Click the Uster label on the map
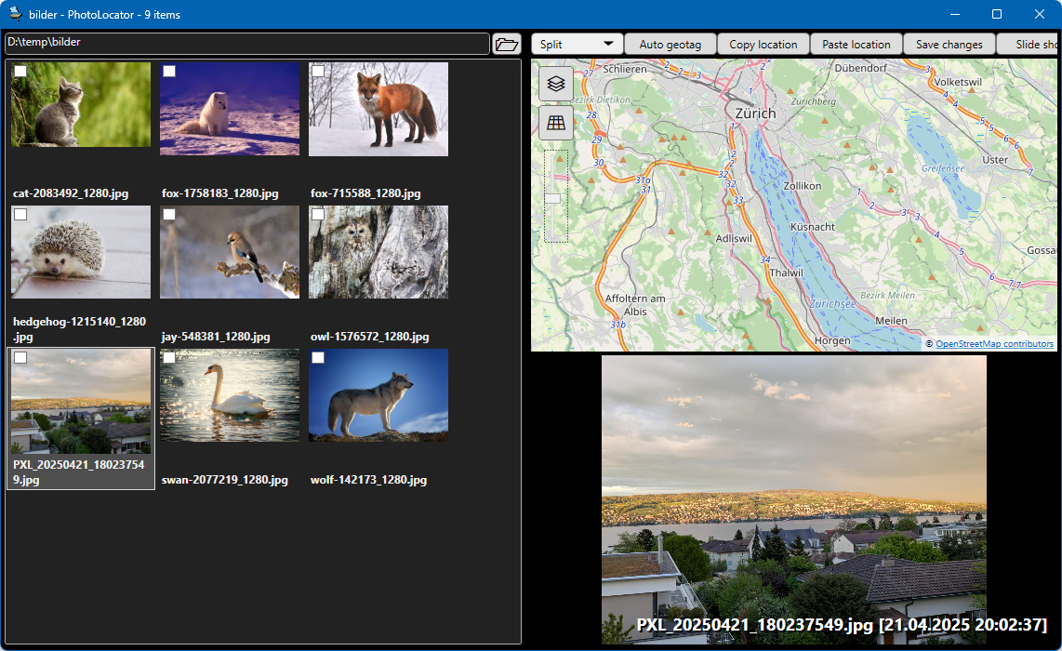The image size is (1062, 651). point(995,160)
